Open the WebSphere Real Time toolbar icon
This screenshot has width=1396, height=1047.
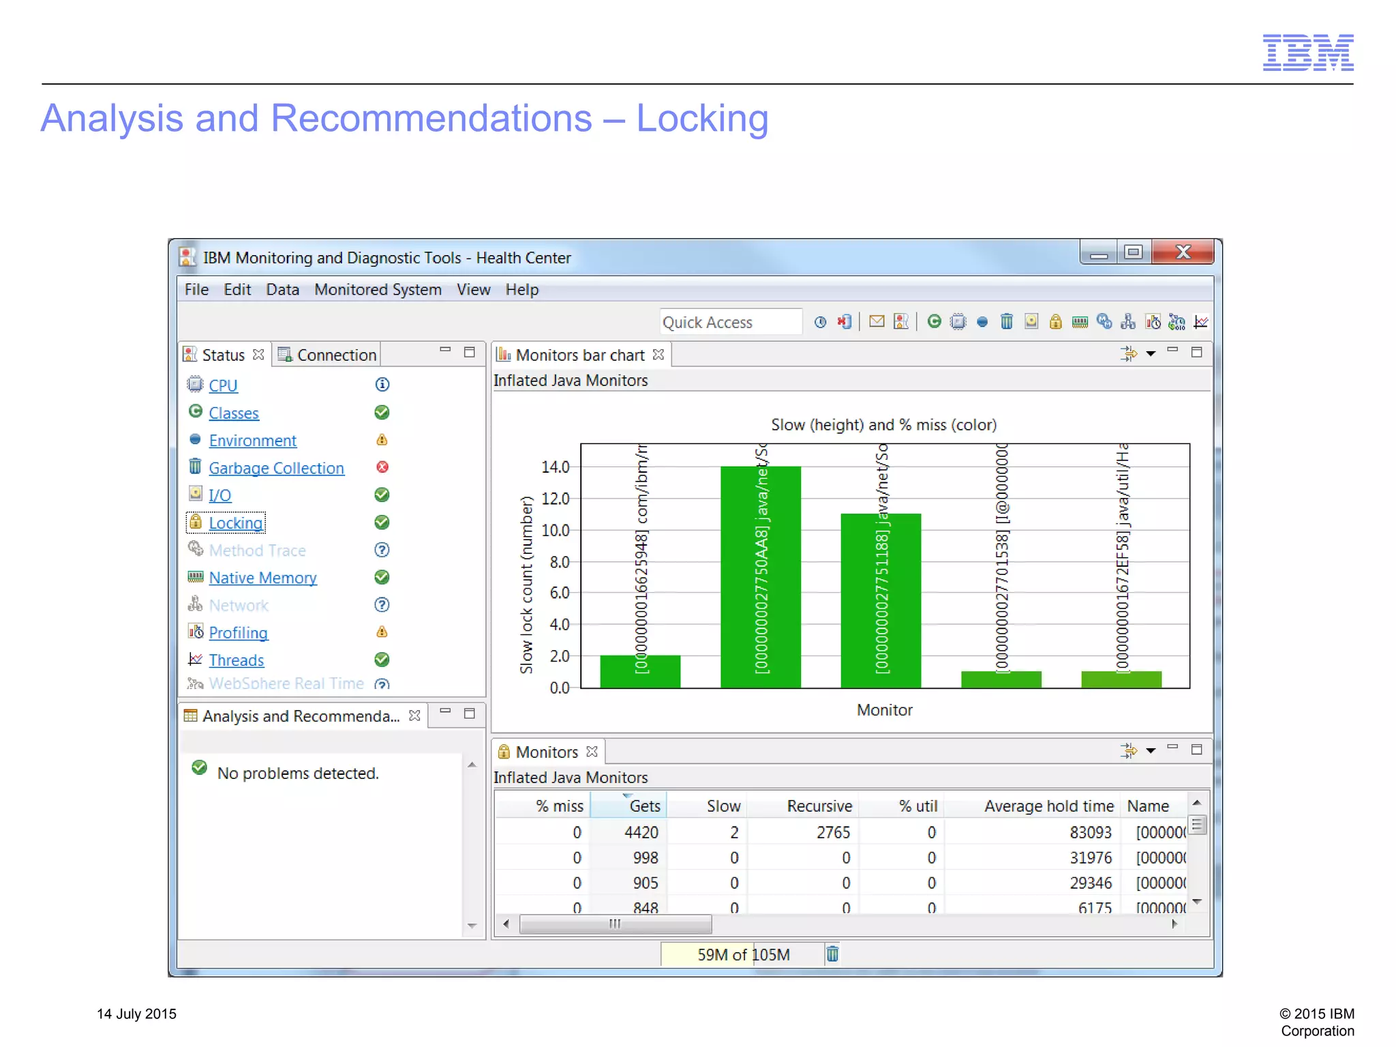1177,321
